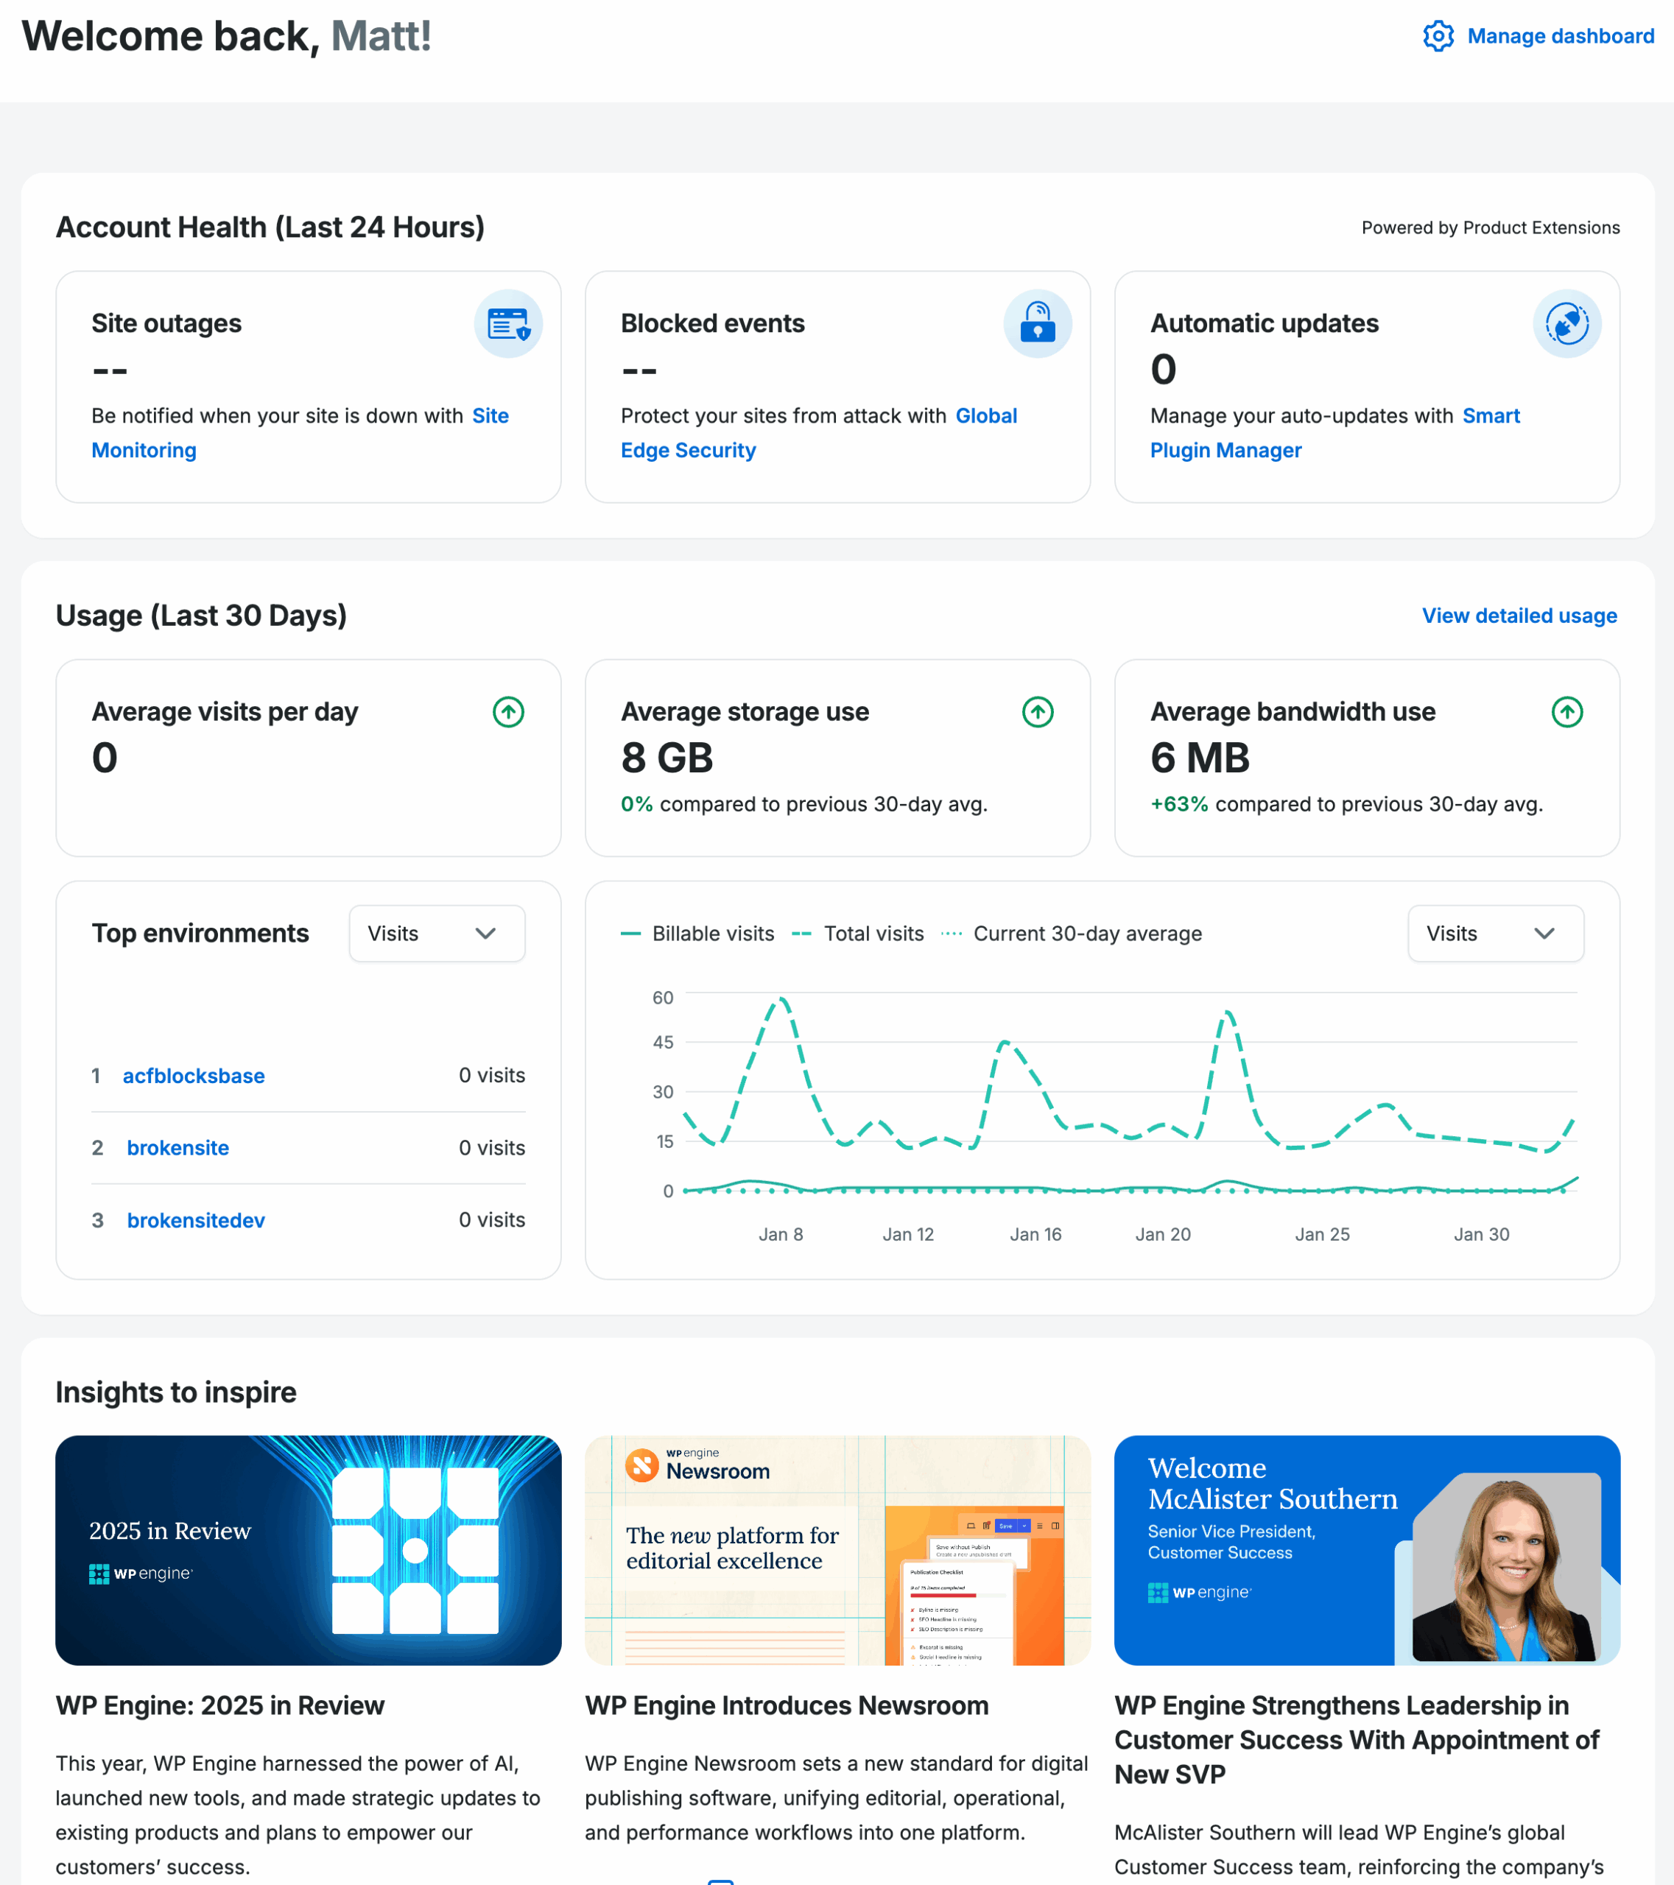The image size is (1674, 1885).
Task: Click the Automatic updates plug icon
Action: click(x=1566, y=324)
